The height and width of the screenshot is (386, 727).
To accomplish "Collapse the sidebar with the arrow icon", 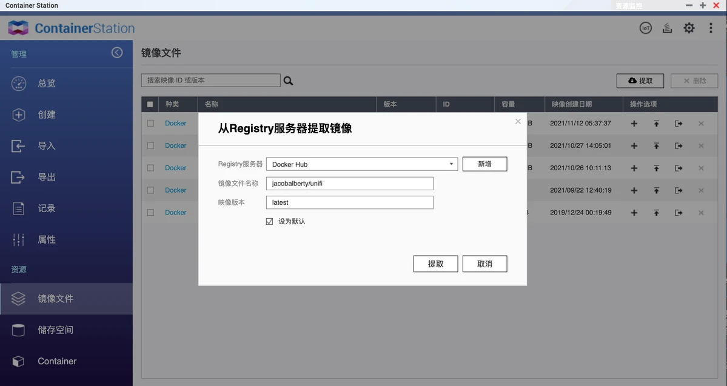I will [x=117, y=52].
